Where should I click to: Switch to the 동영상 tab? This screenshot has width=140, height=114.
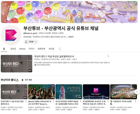tap(13, 49)
